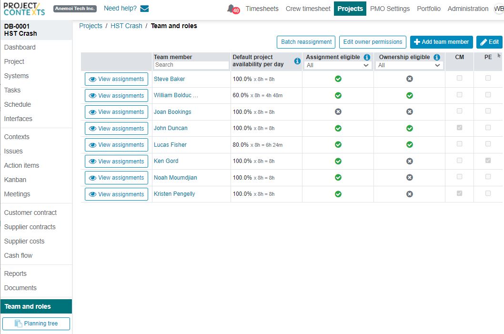Toggle CM checkbox for Steve Baker
Viewport: 504px width, 334px height.
pyautogui.click(x=459, y=78)
